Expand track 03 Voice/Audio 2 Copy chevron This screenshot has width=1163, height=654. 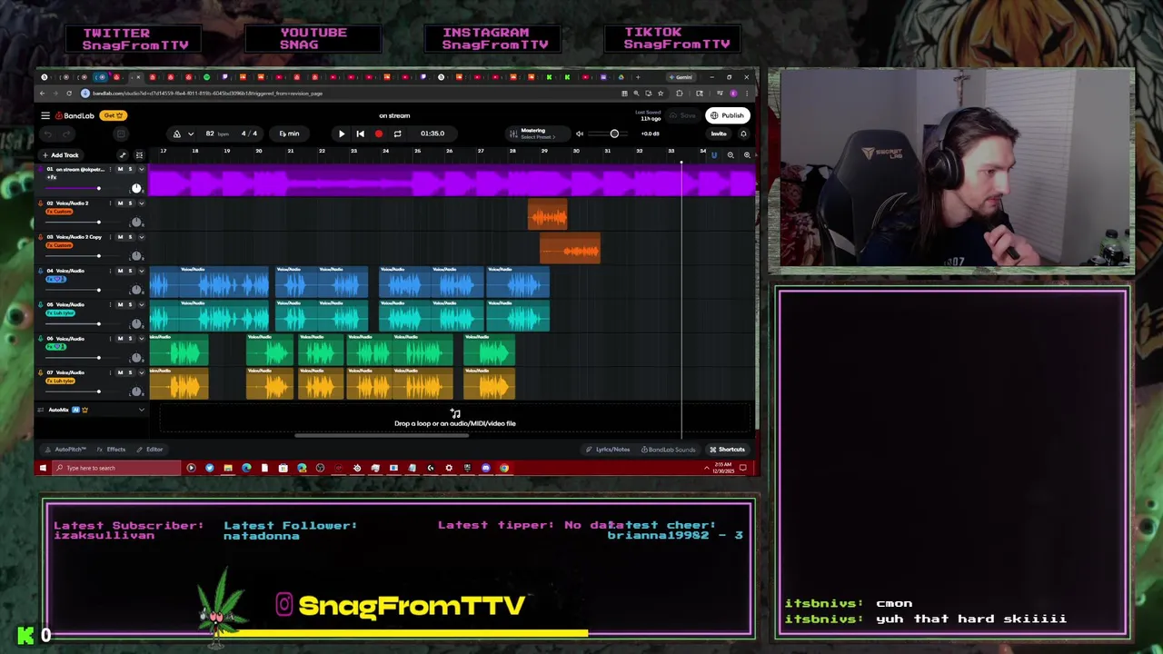(142, 237)
